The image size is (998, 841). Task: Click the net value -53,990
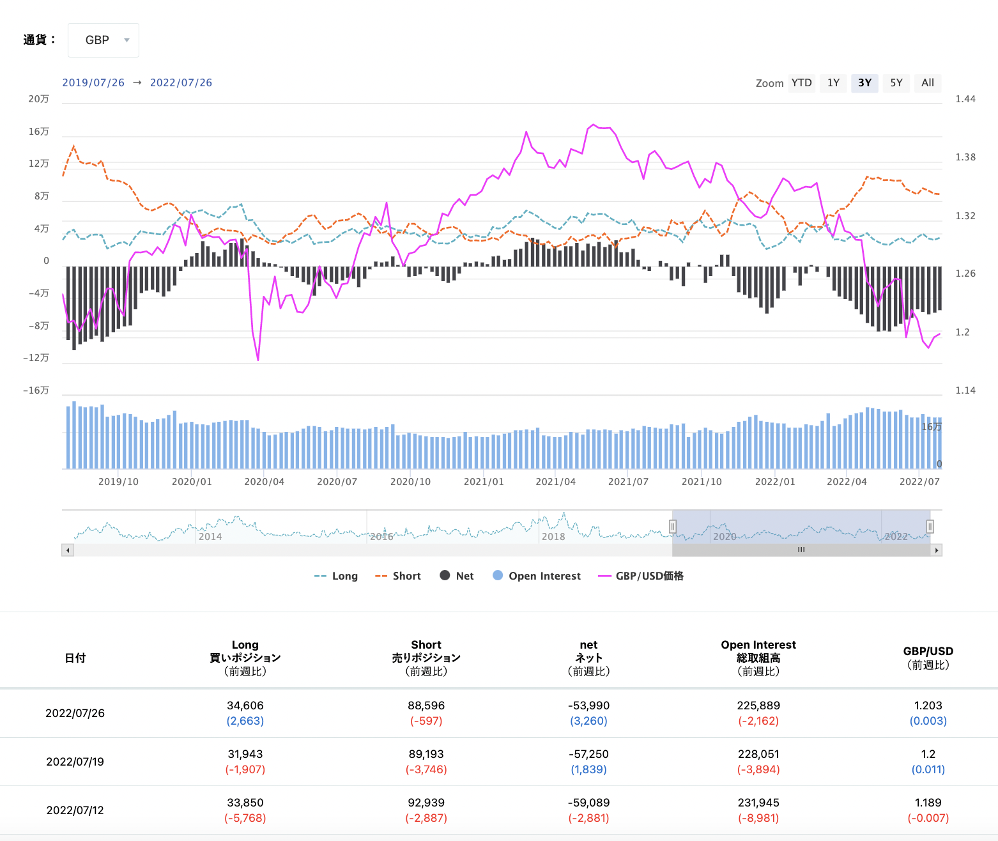point(589,706)
